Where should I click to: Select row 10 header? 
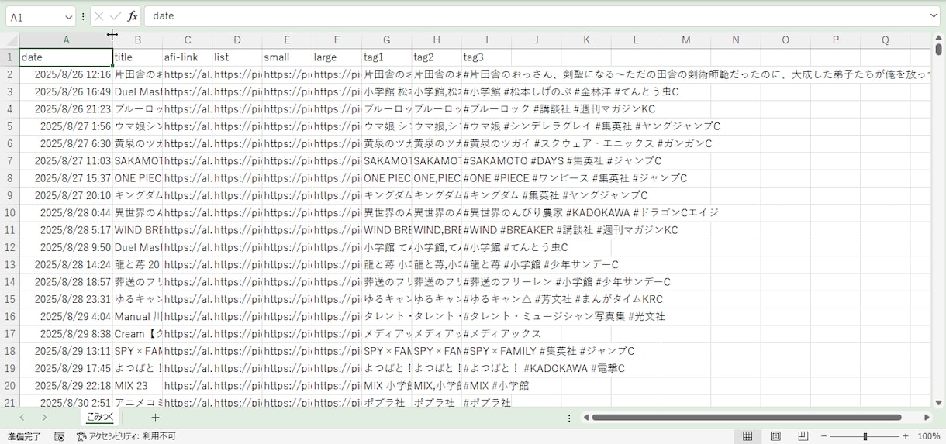coord(9,212)
